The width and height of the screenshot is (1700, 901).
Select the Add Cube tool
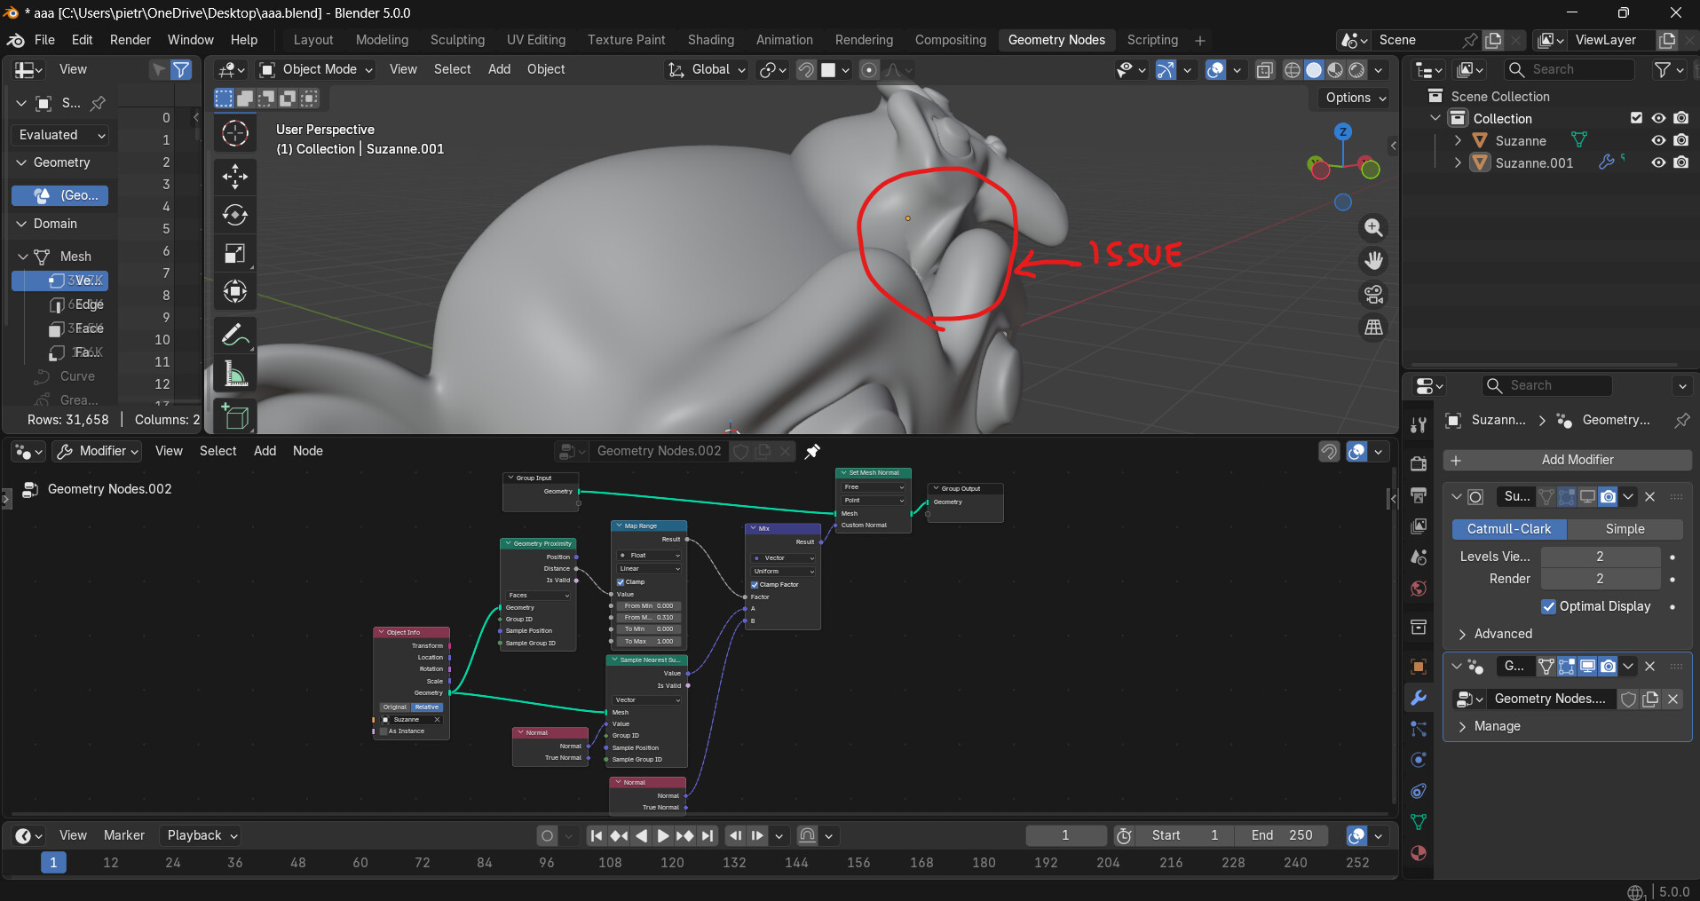(234, 415)
